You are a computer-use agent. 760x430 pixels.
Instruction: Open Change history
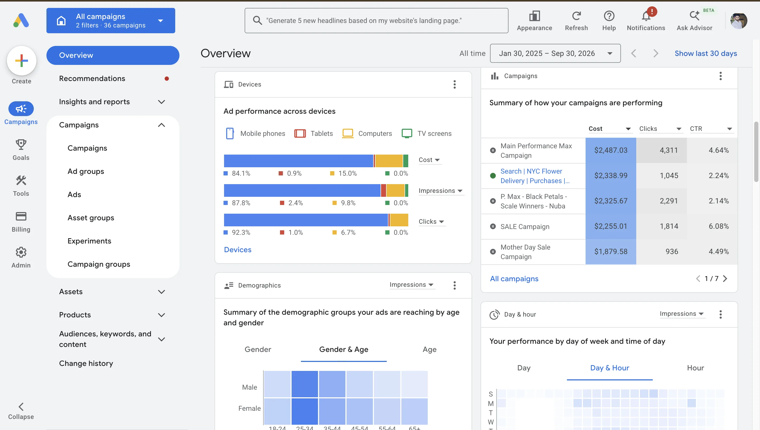coord(86,364)
